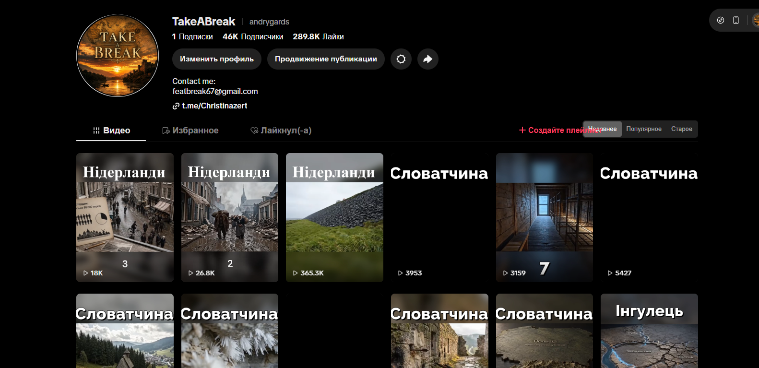
Task: Sort videos by Старое
Action: tap(682, 129)
